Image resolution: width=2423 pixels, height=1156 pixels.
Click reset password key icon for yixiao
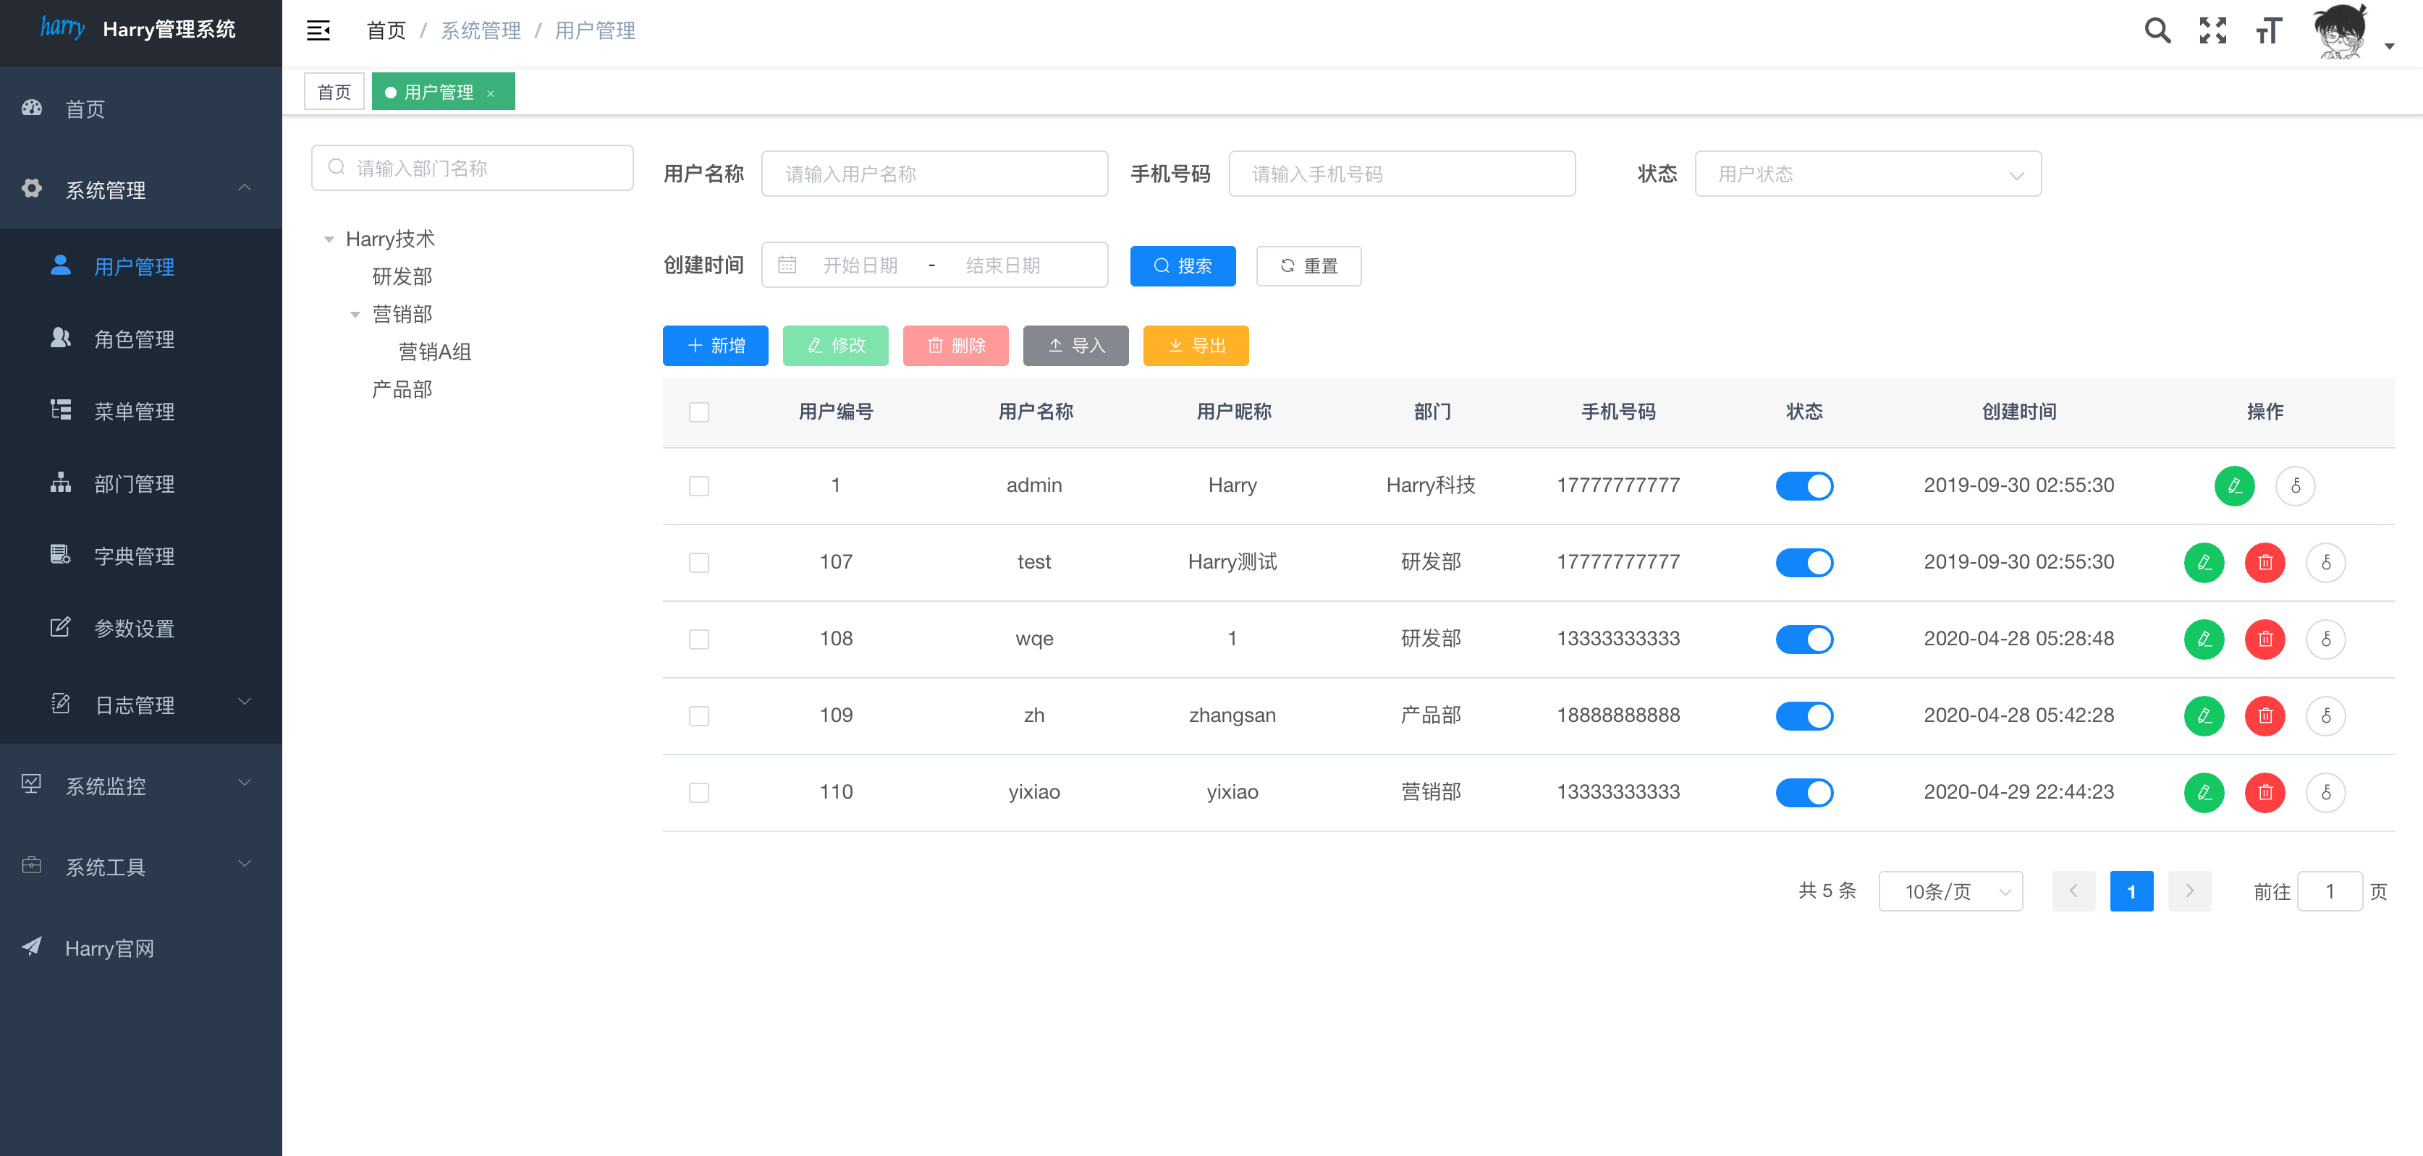(x=2325, y=792)
